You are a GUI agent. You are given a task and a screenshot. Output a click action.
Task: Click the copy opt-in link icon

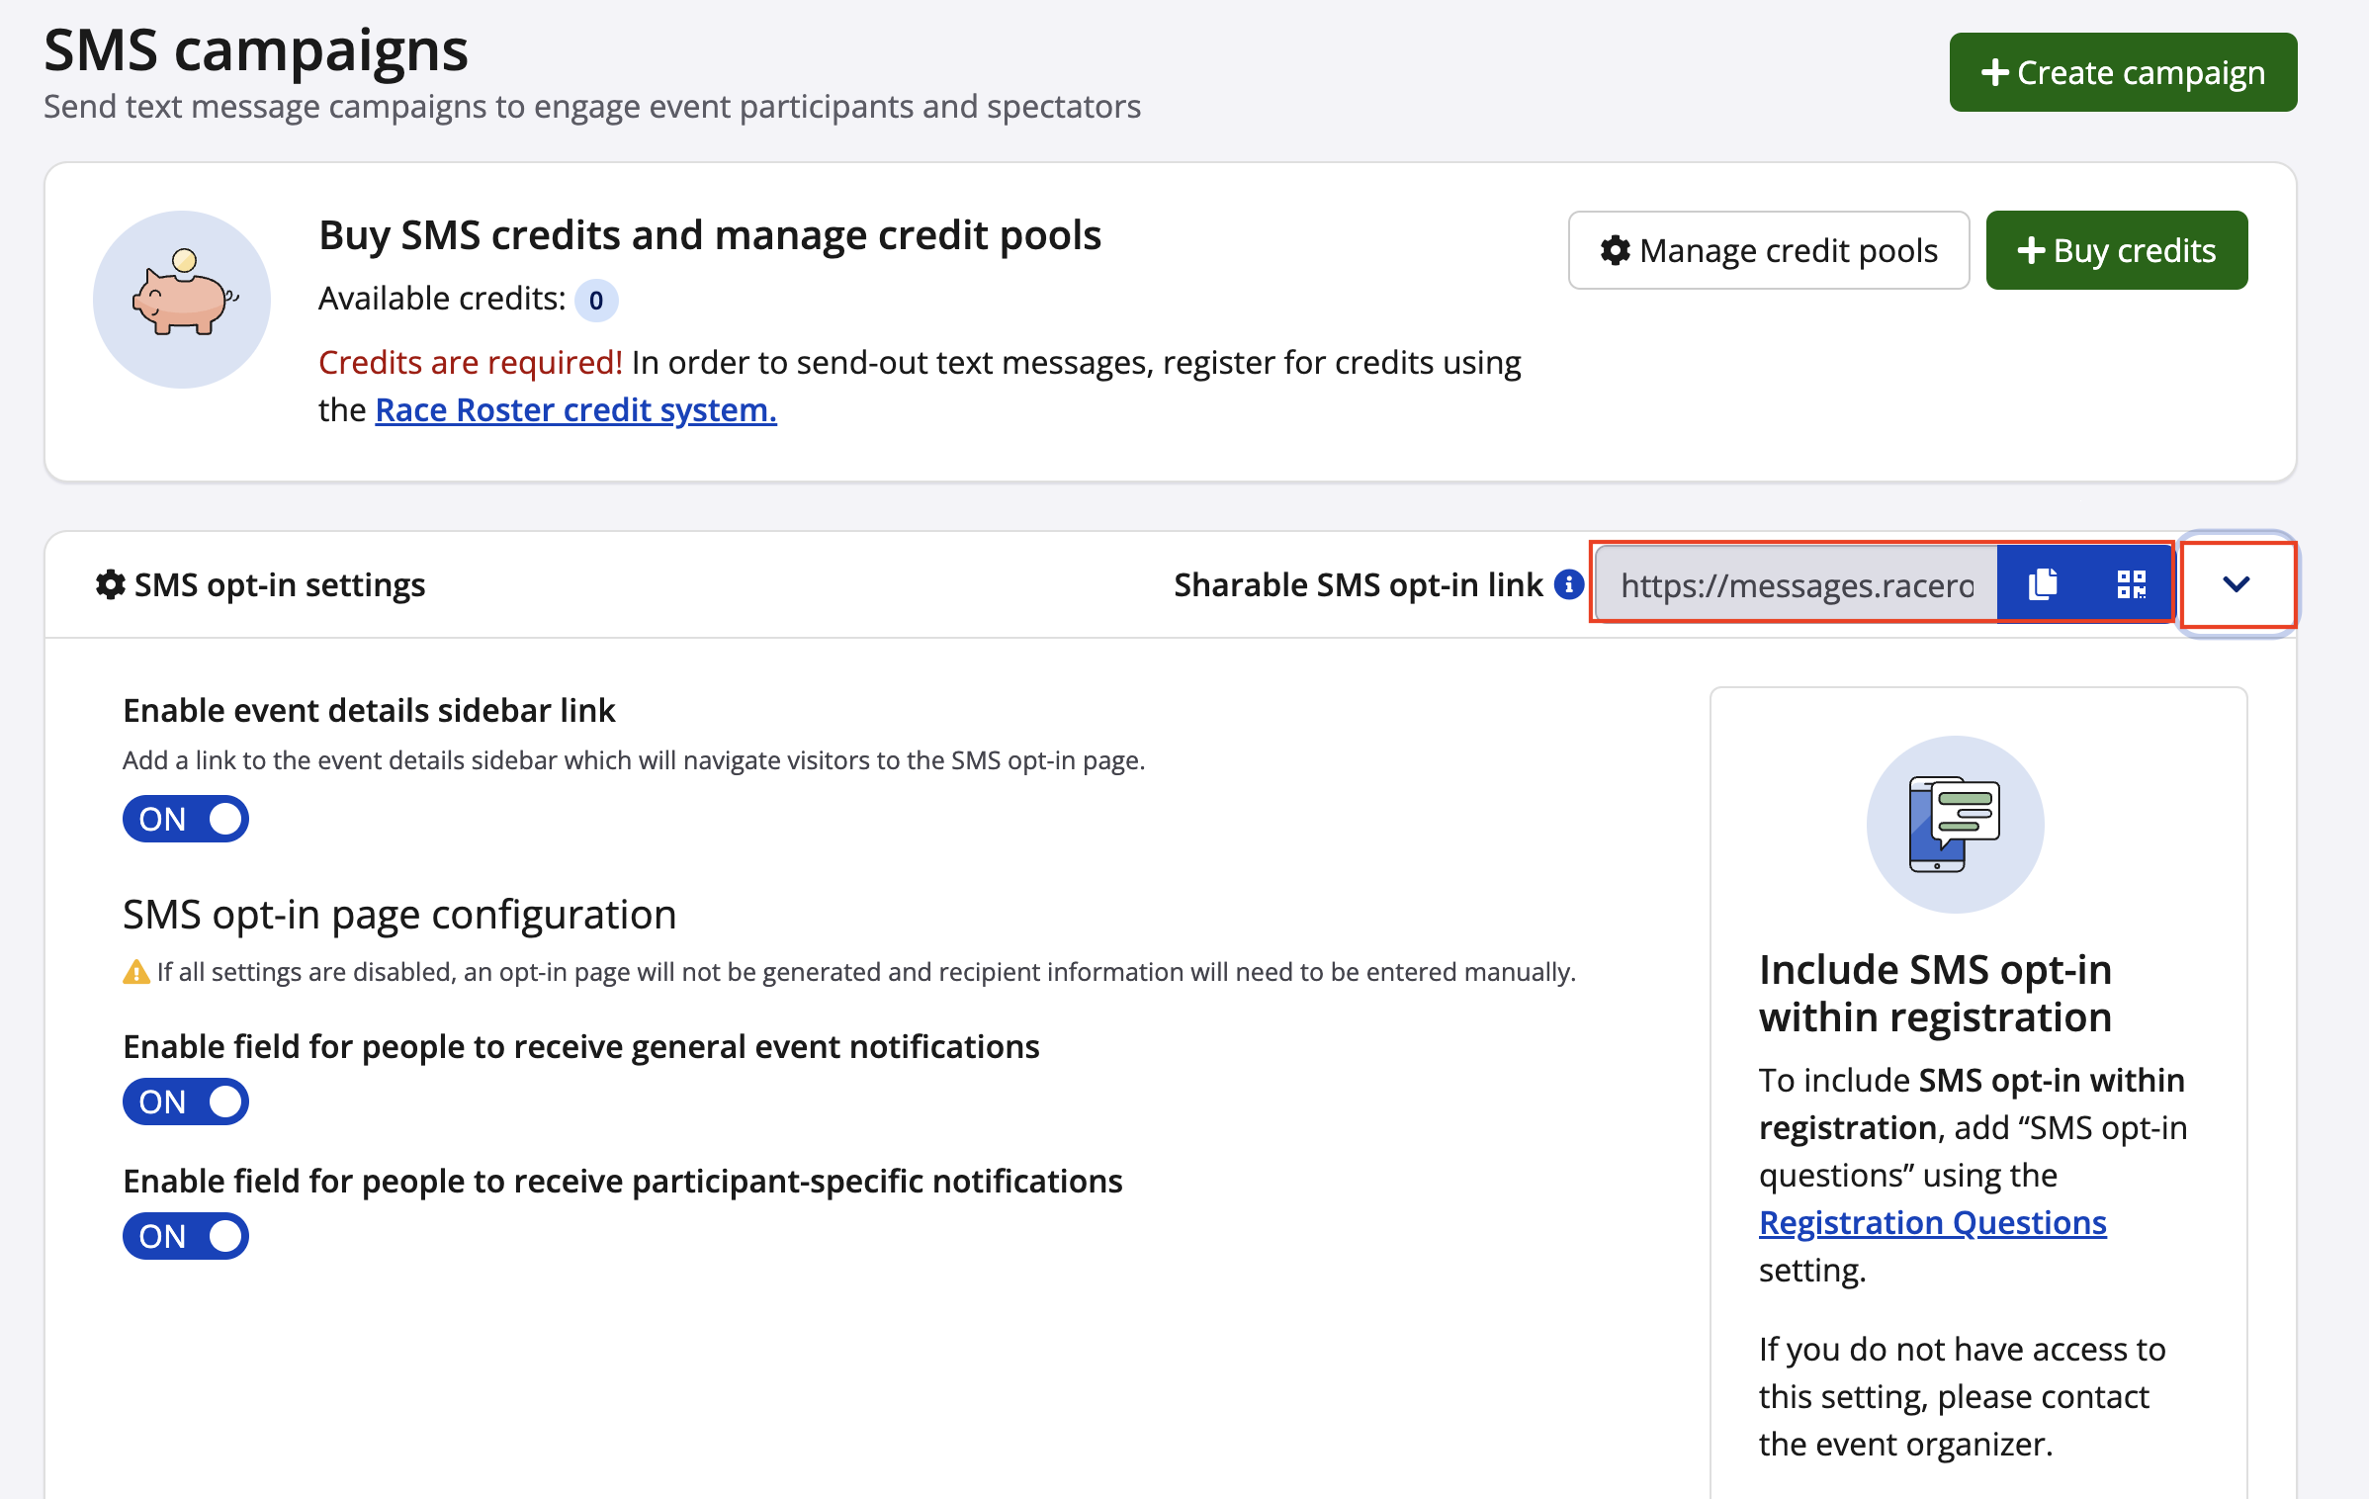[x=2043, y=584]
